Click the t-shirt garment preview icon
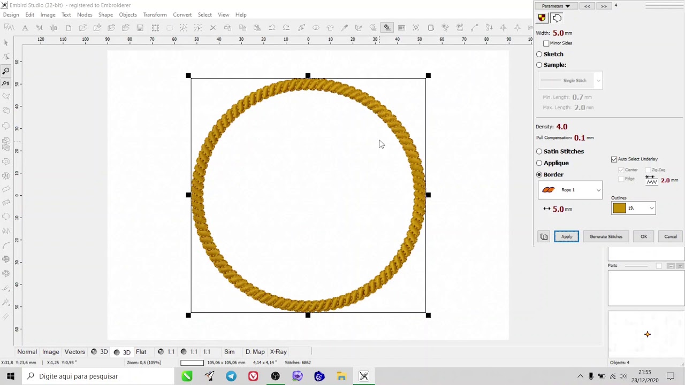Viewport: 685px width, 385px height. click(330, 27)
